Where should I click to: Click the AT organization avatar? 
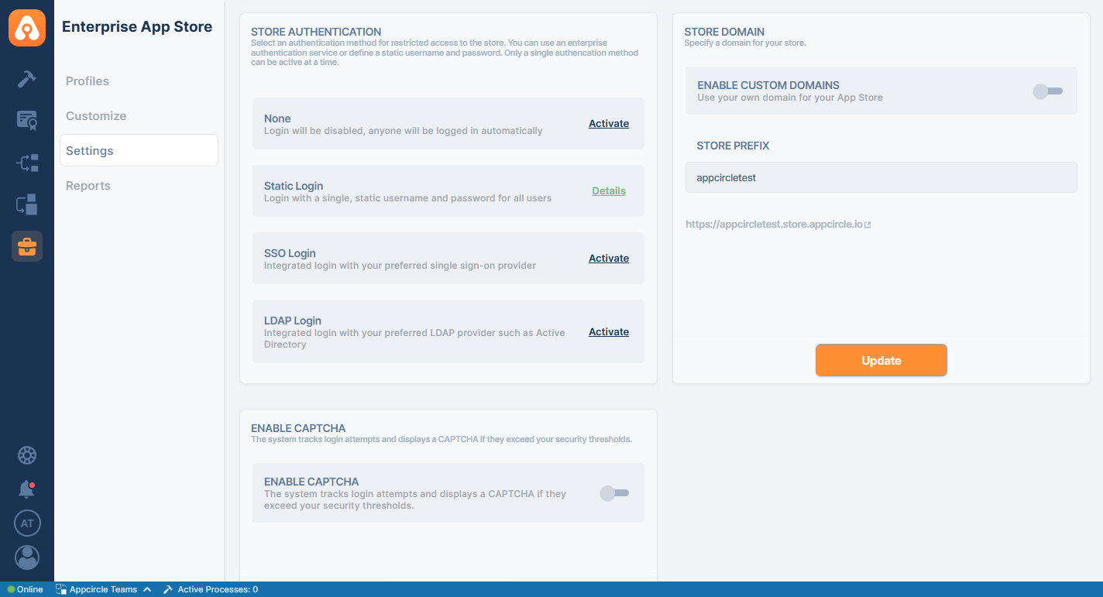(27, 523)
